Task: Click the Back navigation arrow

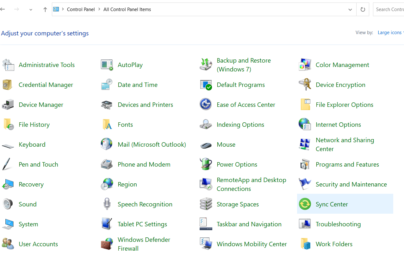Action: coord(3,9)
